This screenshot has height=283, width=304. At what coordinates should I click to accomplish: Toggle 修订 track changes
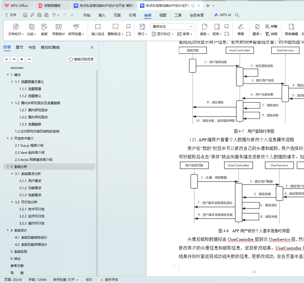pos(142,30)
